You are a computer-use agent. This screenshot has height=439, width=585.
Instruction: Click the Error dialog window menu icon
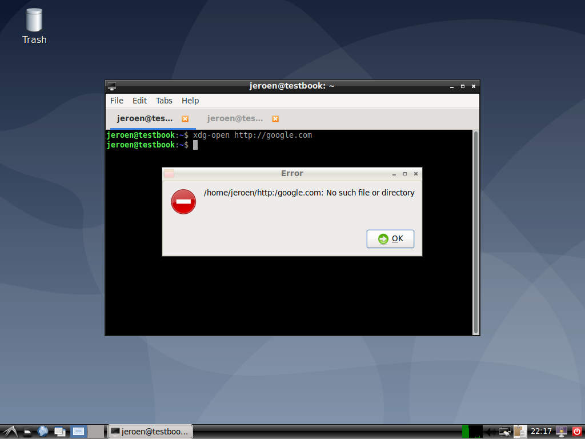pyautogui.click(x=169, y=174)
